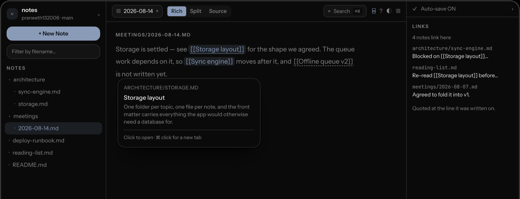Focus the Filter by filename field

(x=53, y=52)
